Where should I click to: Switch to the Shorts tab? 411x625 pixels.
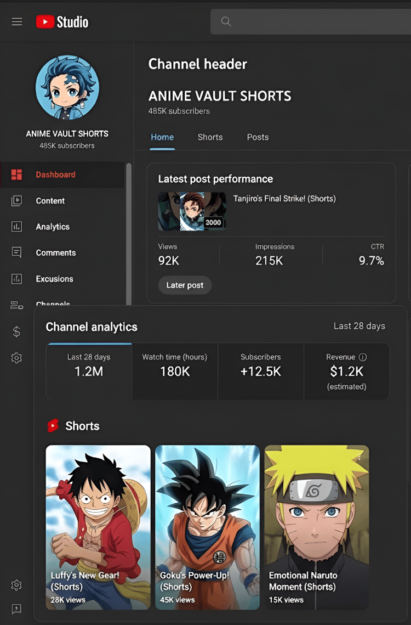tap(210, 137)
